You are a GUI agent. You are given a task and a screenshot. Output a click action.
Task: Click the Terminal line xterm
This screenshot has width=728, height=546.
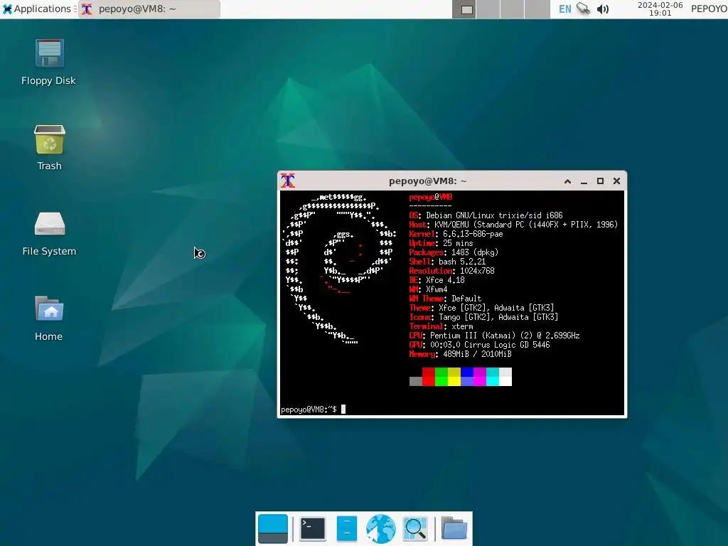click(441, 326)
